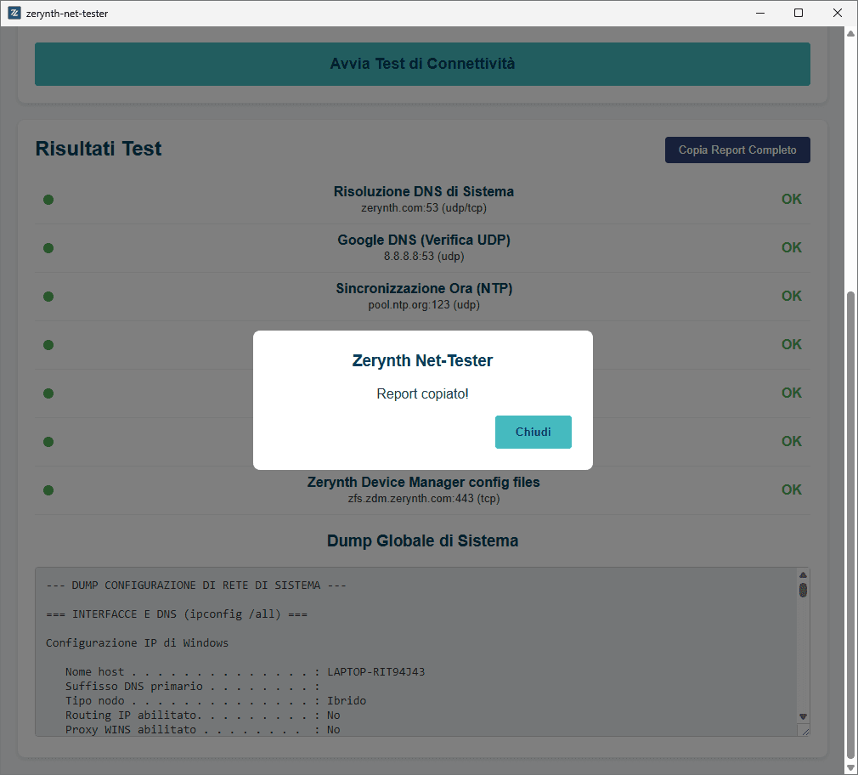This screenshot has width=858, height=775.
Task: Click the Chiudi button in the dialog
Action: coord(533,432)
